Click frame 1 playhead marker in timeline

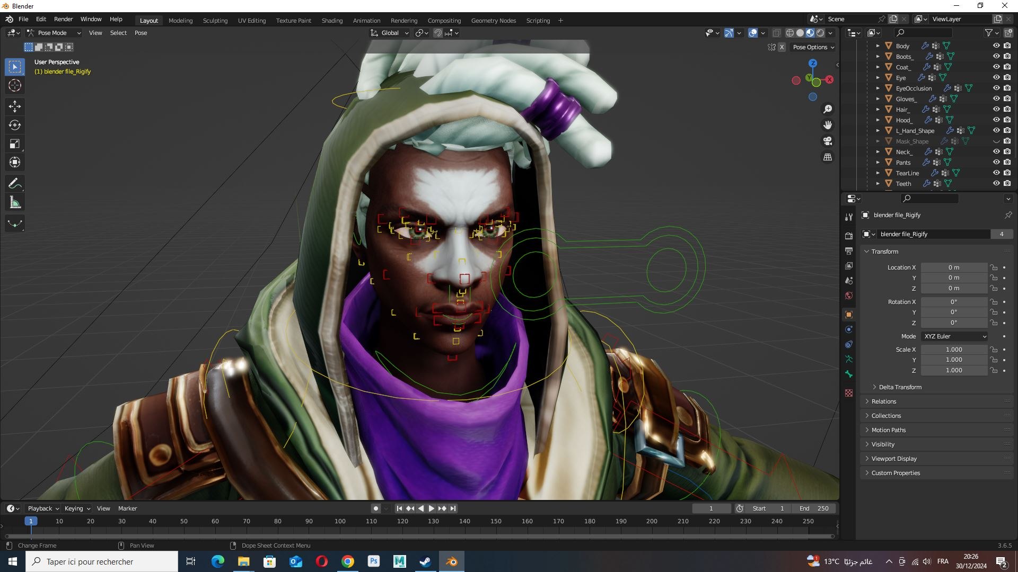pos(31,521)
